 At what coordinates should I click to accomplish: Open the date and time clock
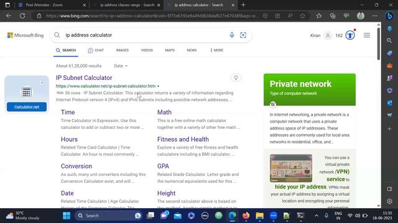(382, 216)
